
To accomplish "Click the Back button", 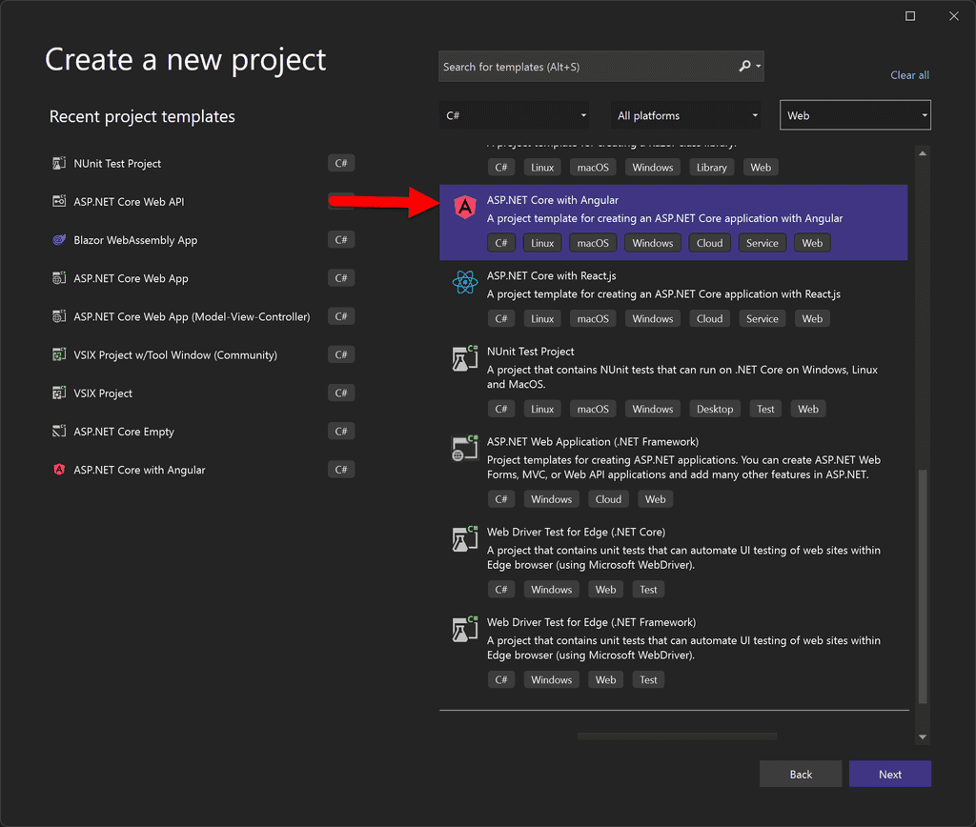I will [x=801, y=774].
